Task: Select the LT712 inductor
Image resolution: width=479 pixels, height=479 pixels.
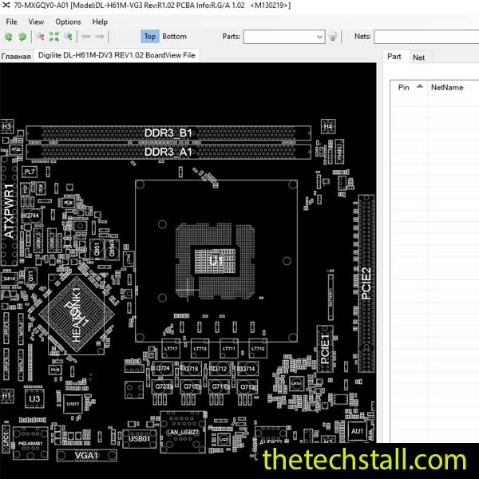Action: tap(258, 348)
